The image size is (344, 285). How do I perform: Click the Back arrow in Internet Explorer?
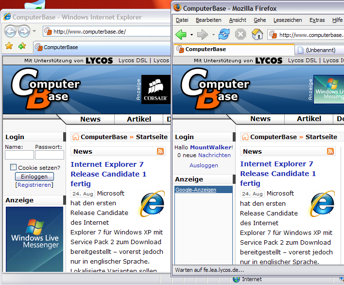pos(10,32)
